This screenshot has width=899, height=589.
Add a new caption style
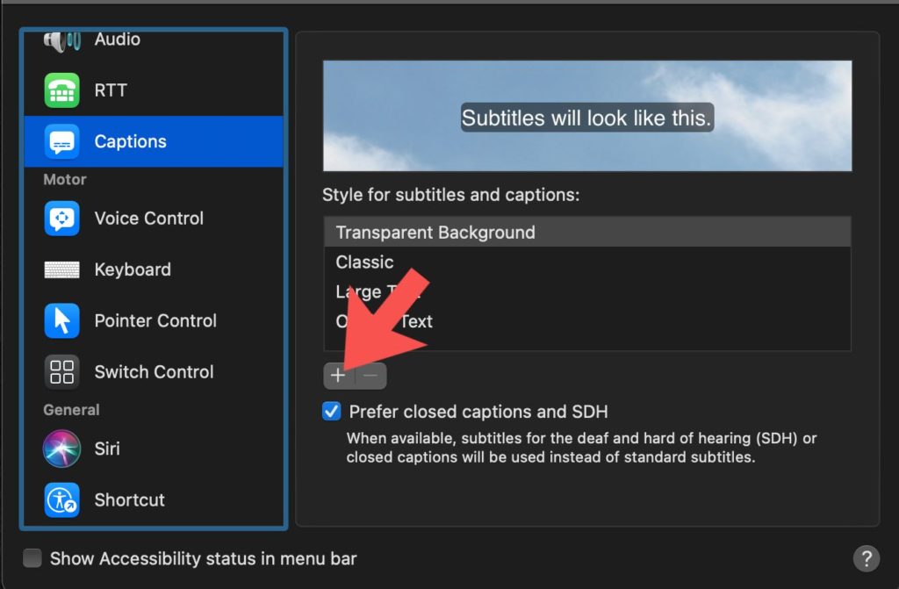[338, 376]
